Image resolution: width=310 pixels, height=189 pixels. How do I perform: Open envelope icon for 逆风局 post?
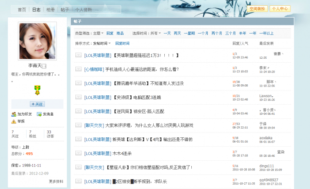[78, 111]
